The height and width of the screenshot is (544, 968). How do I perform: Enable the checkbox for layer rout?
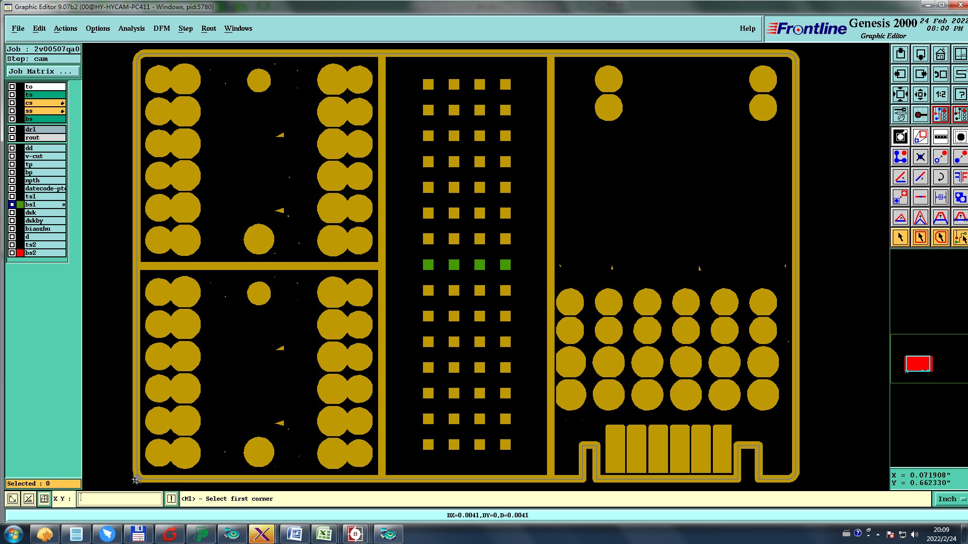tap(12, 138)
